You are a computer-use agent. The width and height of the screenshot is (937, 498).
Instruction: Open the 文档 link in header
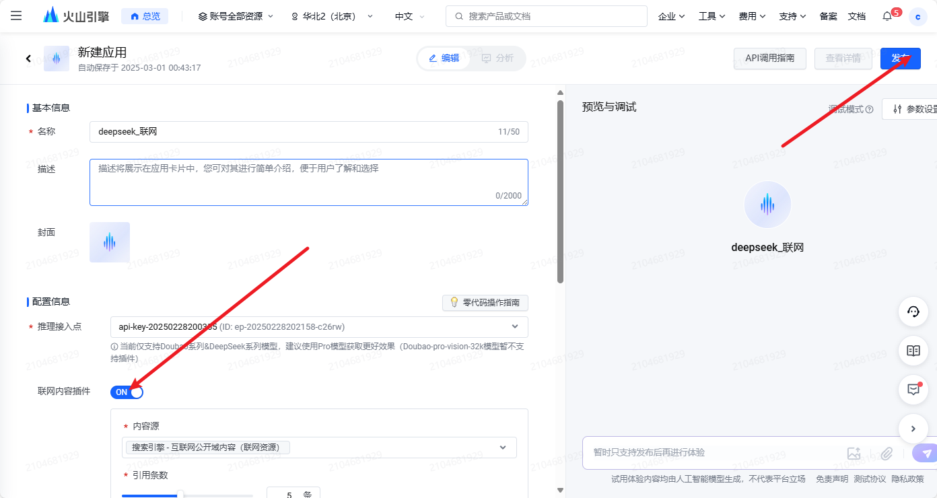coord(856,16)
